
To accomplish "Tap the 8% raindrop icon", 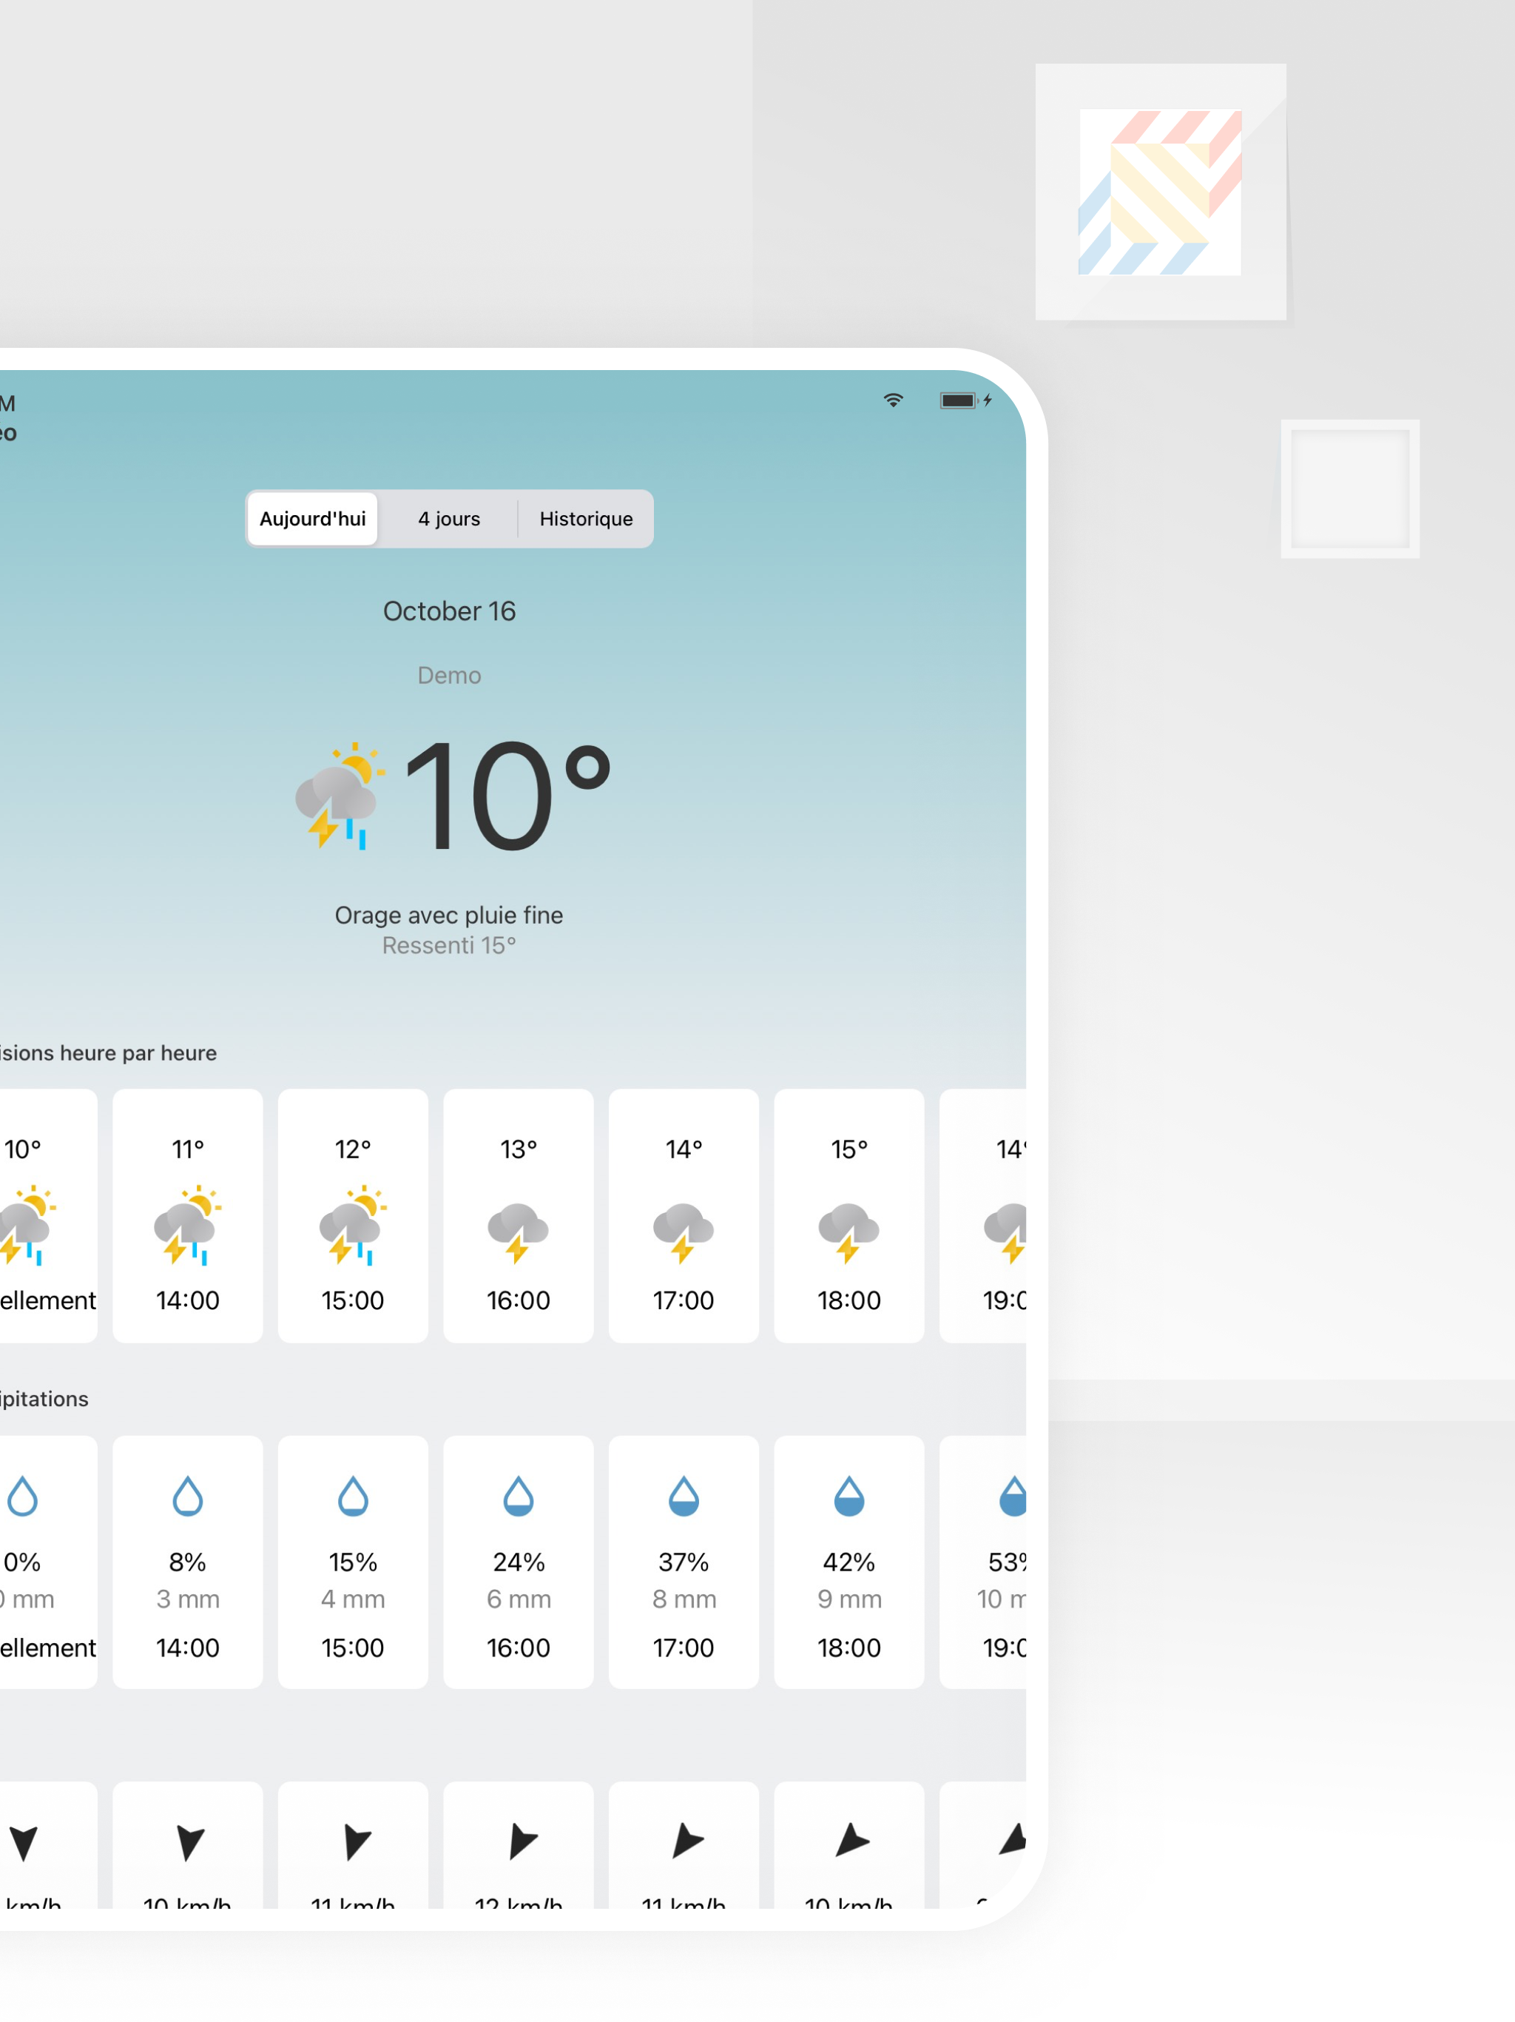I will (x=187, y=1497).
